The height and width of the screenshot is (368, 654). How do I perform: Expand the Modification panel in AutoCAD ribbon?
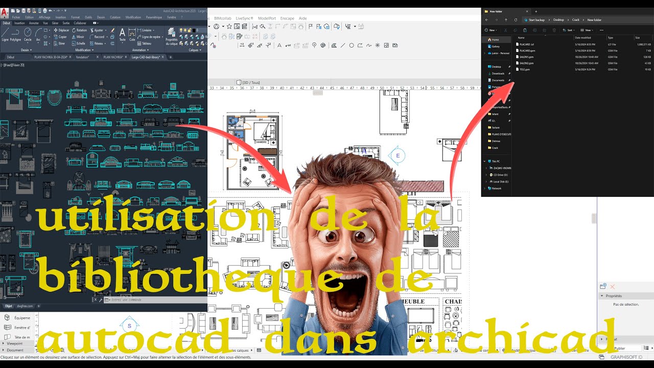click(84, 50)
